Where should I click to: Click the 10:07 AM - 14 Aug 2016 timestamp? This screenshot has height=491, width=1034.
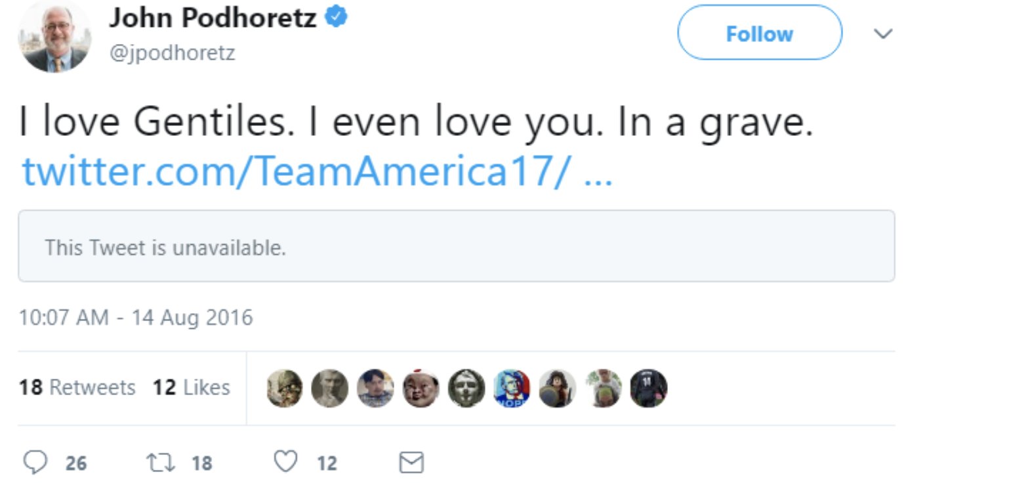pyautogui.click(x=136, y=318)
